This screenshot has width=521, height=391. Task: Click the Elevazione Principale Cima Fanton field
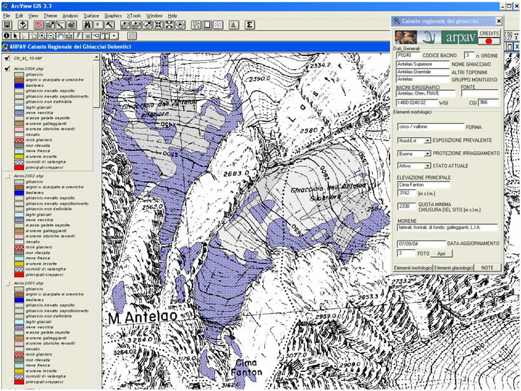(x=424, y=185)
